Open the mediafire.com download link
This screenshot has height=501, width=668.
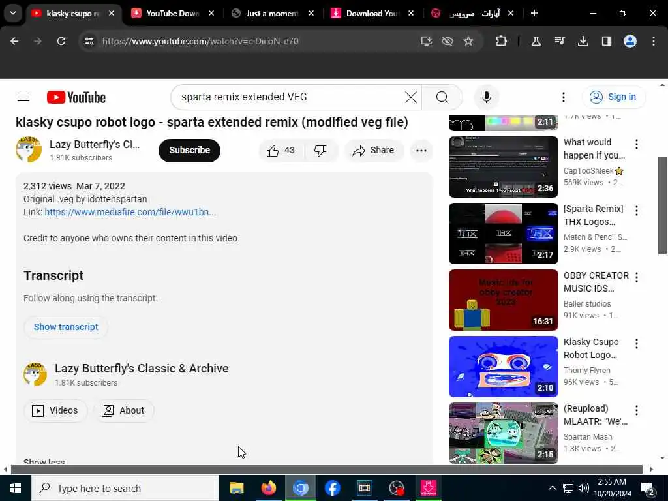click(x=130, y=212)
